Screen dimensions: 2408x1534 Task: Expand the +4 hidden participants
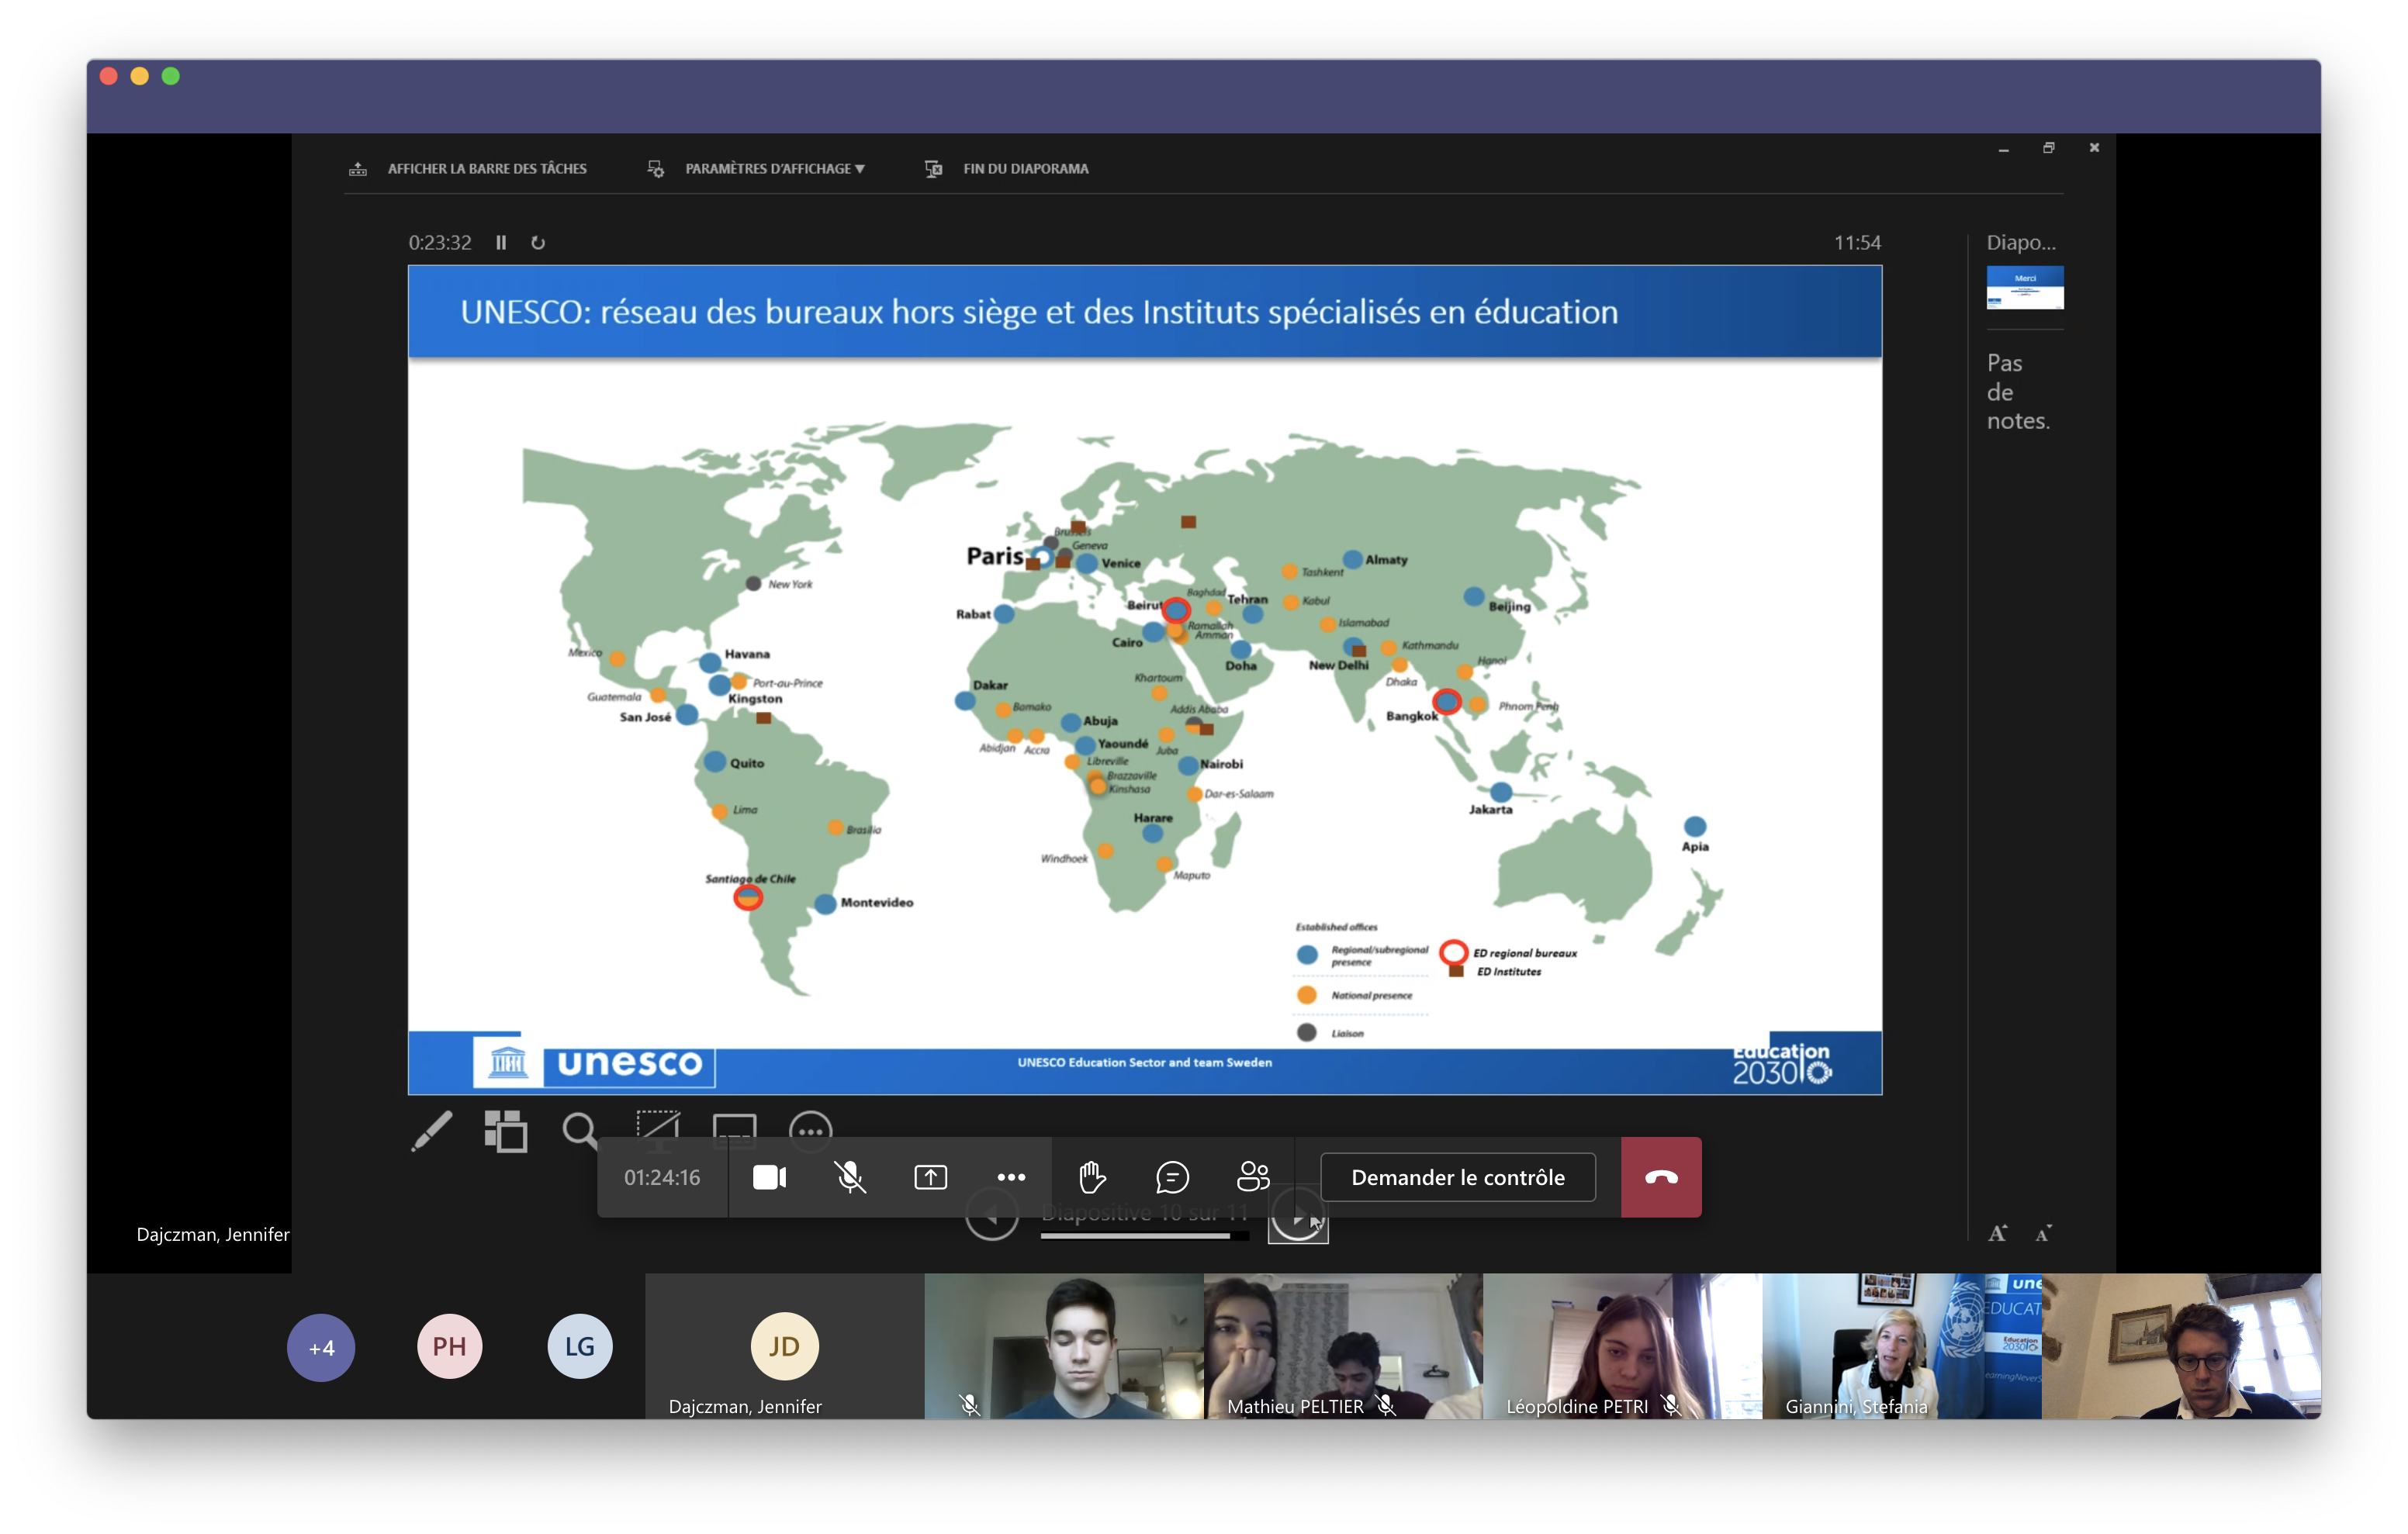coord(321,1347)
